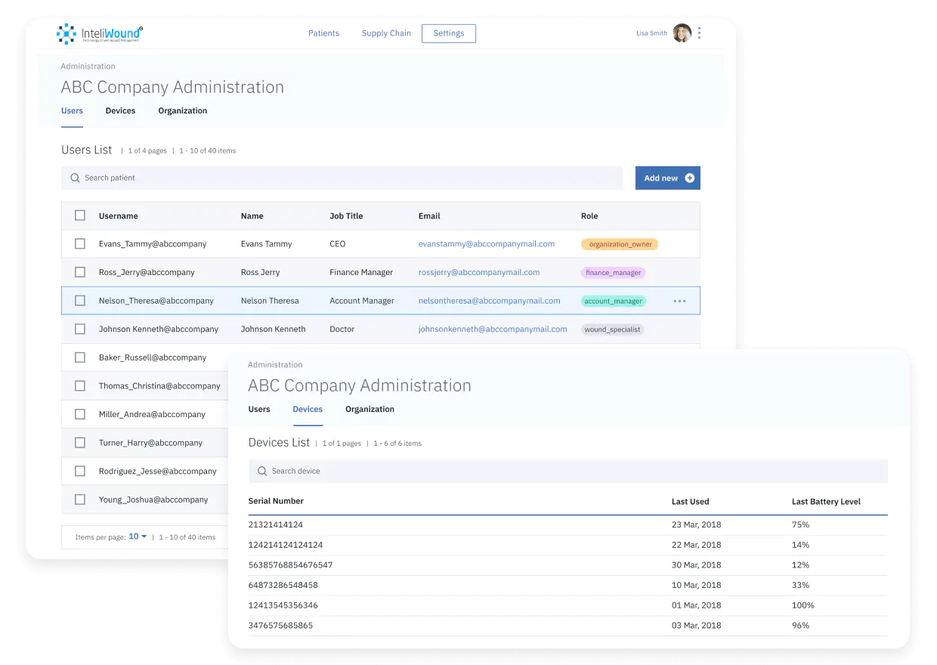The image size is (937, 665).
Task: Select device serial 21321414124
Action: (276, 524)
